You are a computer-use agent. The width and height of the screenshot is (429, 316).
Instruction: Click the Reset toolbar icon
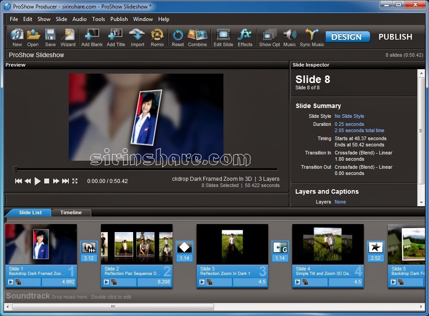coord(178,37)
